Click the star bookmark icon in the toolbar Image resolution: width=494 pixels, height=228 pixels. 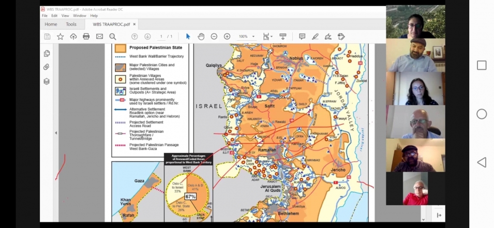coord(60,37)
